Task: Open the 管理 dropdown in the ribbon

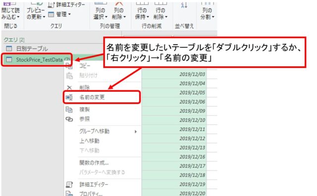Action: [x=59, y=14]
